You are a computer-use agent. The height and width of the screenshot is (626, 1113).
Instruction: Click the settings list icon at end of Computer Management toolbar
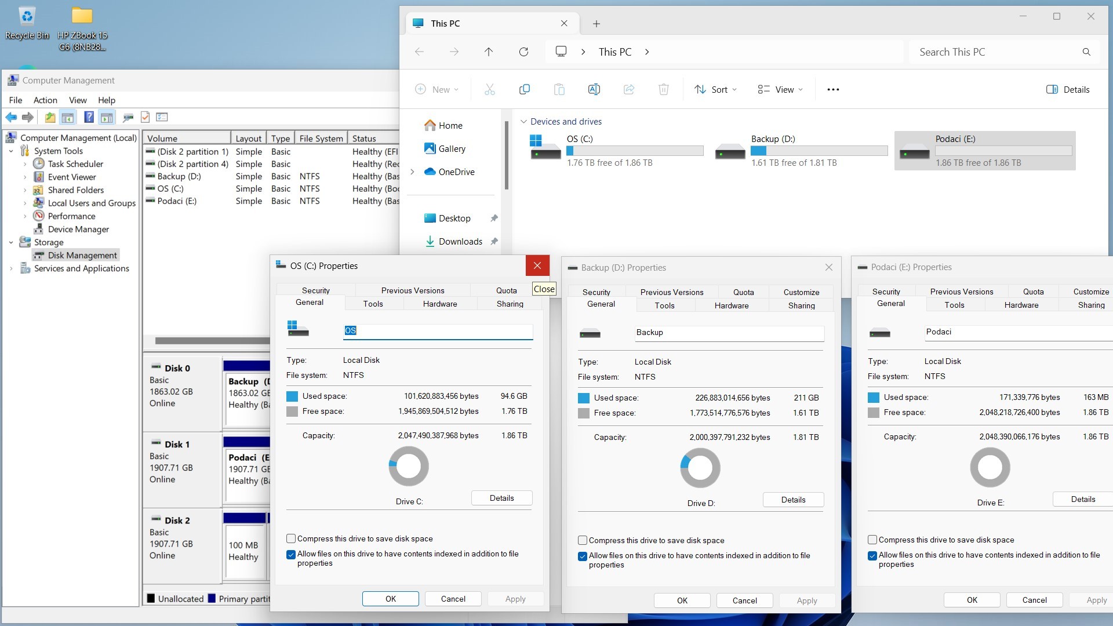pos(162,118)
